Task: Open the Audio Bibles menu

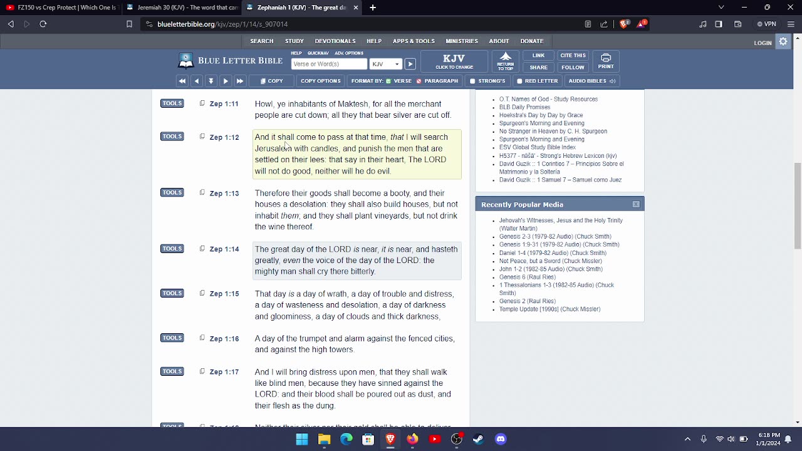Action: (591, 81)
